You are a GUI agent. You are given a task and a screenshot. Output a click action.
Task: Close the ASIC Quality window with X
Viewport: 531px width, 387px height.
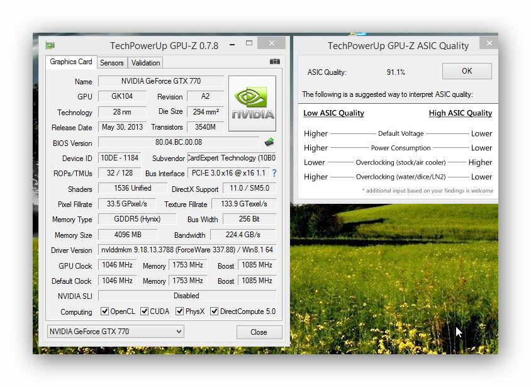[489, 43]
